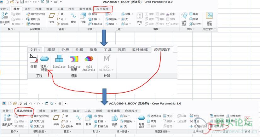The width and height of the screenshot is (260, 137).
Task: Open the 柔性建模 tab in the Model ribbon window
Action: [85, 9]
